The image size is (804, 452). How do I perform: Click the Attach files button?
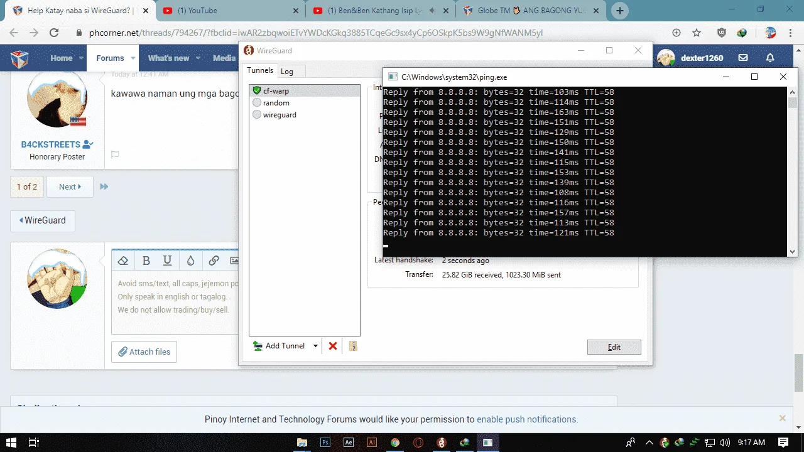tap(144, 352)
